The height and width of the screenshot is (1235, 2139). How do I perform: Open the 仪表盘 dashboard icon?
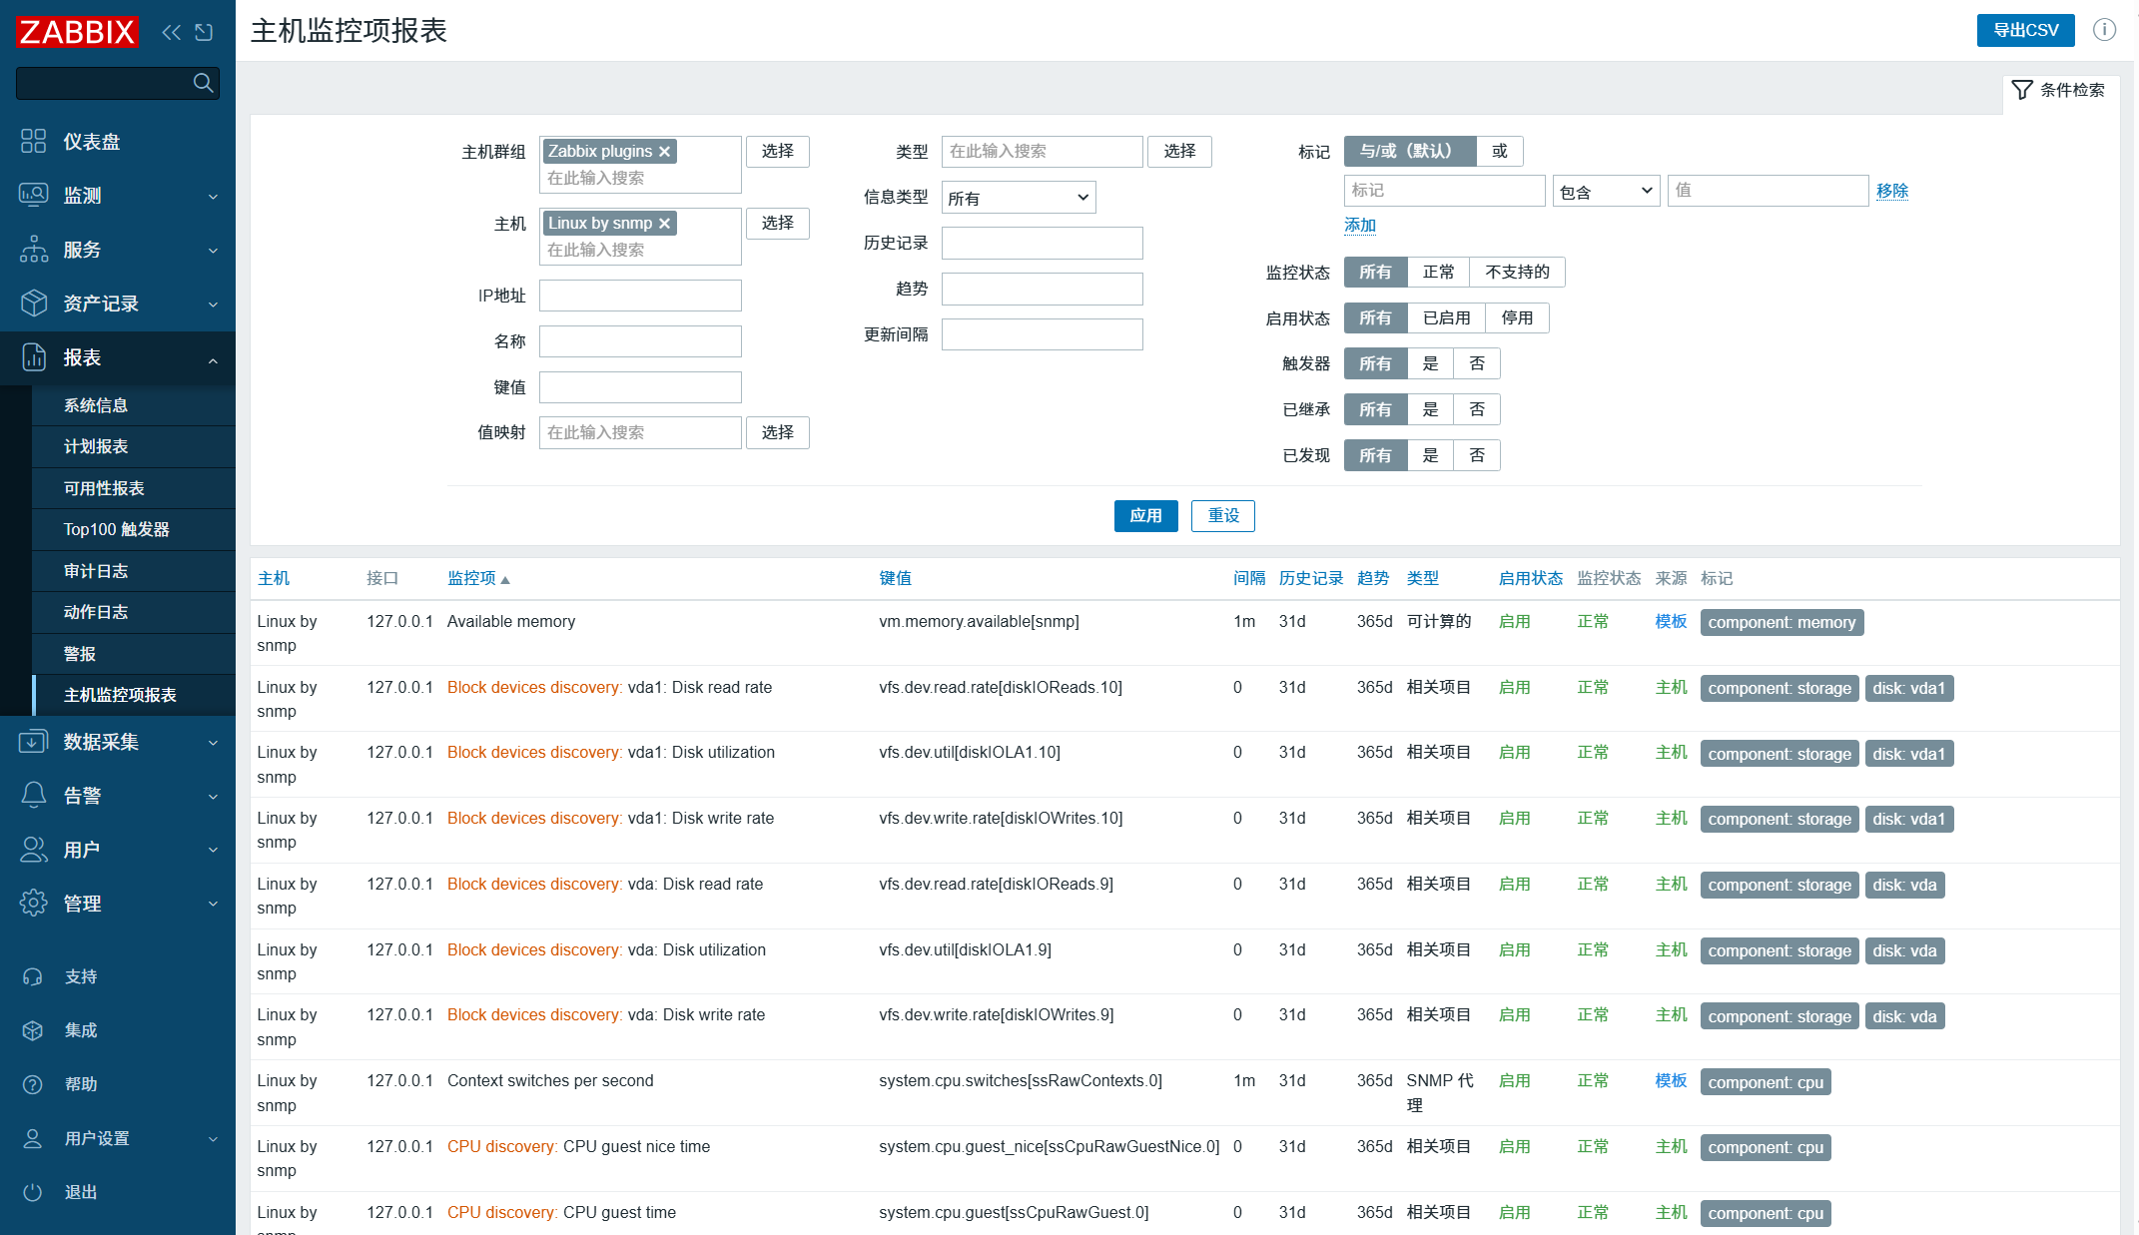coord(34,141)
